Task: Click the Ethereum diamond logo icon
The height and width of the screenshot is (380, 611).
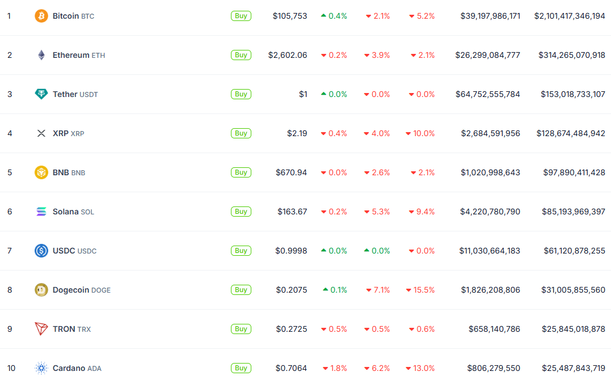Action: (41, 55)
